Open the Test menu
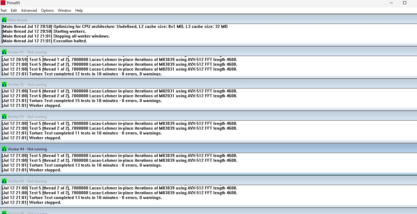 (4, 11)
